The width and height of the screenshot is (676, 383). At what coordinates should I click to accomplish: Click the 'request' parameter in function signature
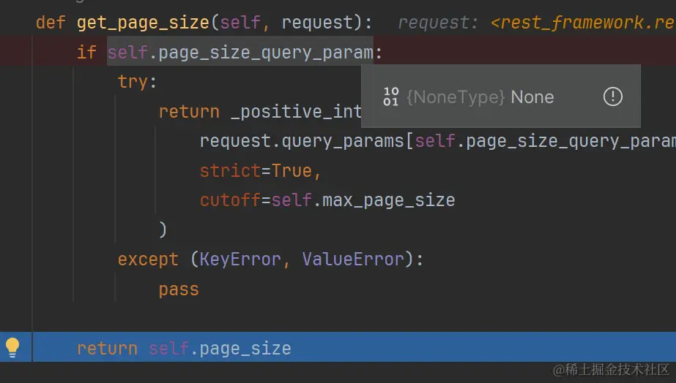click(317, 23)
